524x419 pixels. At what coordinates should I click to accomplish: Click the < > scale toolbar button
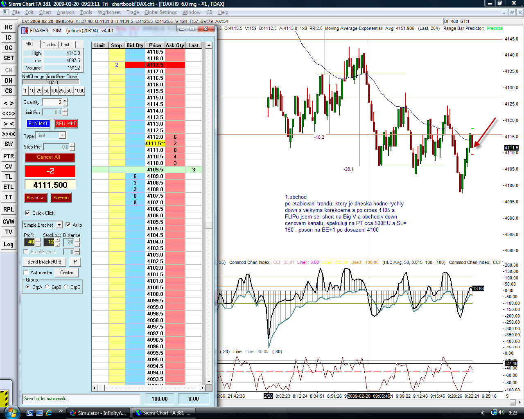[x=9, y=103]
